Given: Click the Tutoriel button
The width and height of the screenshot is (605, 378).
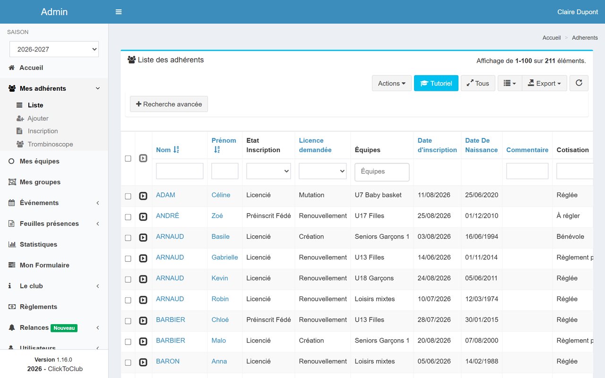Looking at the screenshot, I should tap(436, 83).
